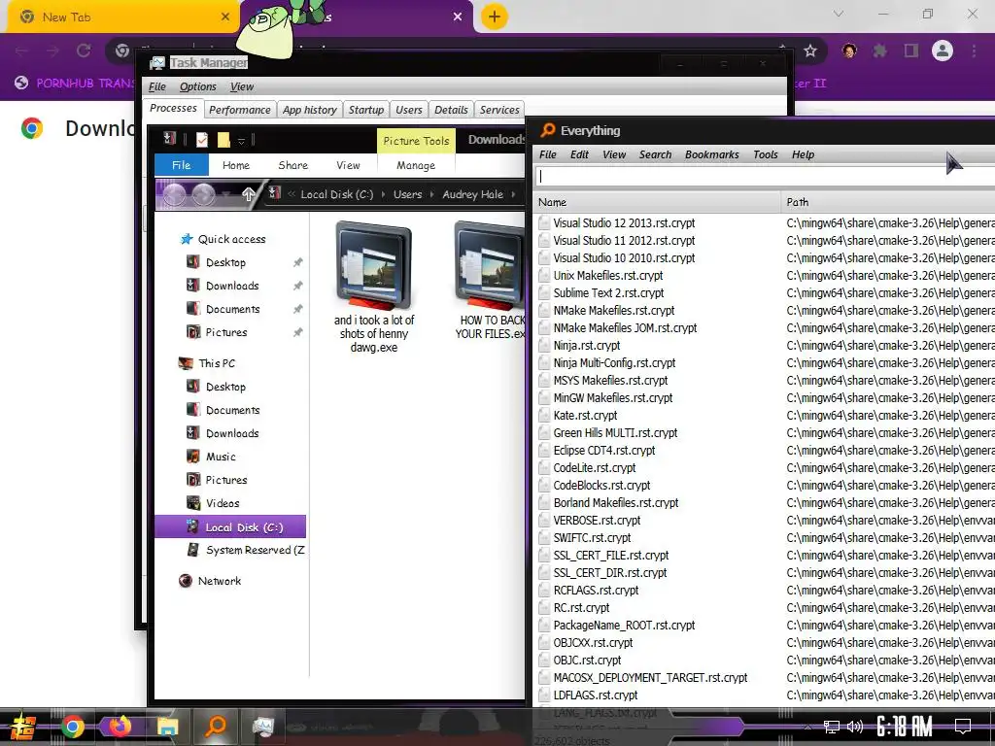995x746 pixels.
Task: Open Users tab in Task Manager
Action: pyautogui.click(x=409, y=110)
